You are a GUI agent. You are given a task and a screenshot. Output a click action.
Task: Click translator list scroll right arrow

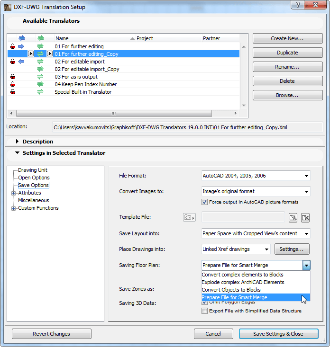[x=235, y=113]
